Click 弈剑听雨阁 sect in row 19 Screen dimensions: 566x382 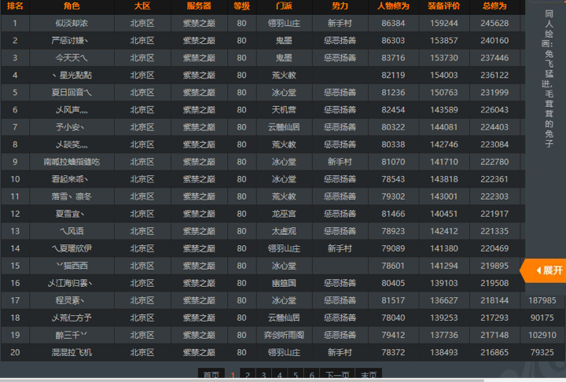(284, 334)
